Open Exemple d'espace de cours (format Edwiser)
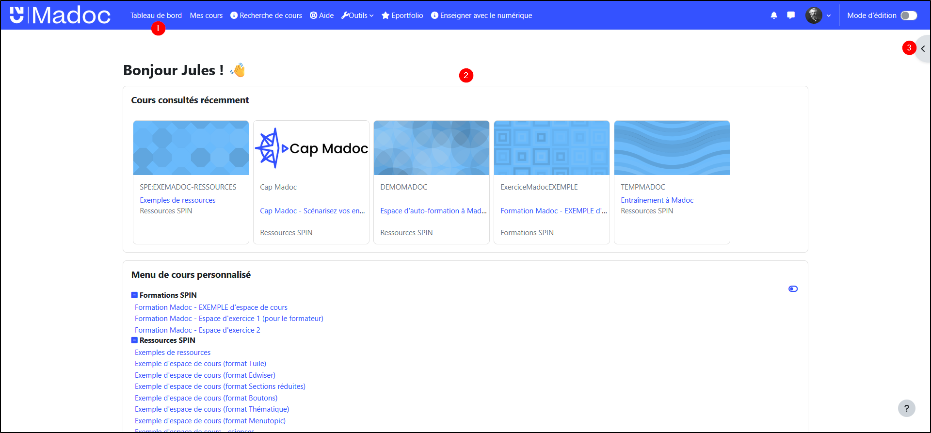Screen dimensions: 931x433 coord(205,375)
